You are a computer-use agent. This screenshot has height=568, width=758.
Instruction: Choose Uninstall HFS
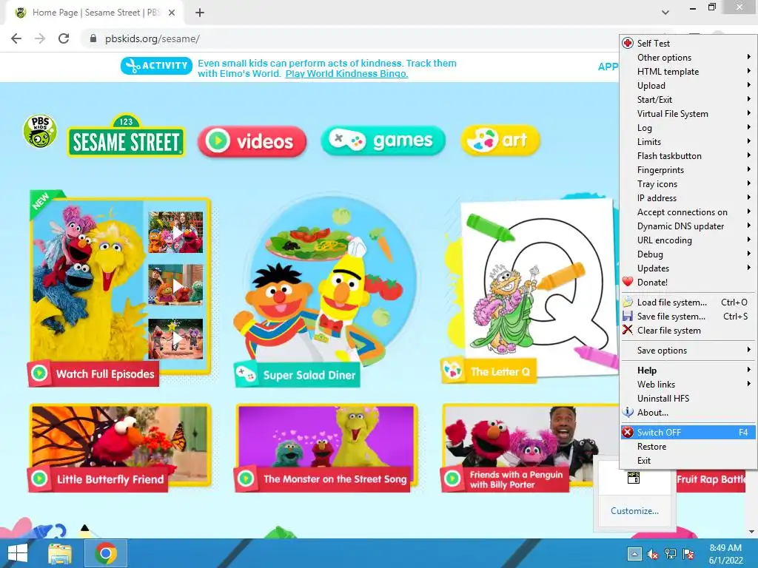[688, 399]
